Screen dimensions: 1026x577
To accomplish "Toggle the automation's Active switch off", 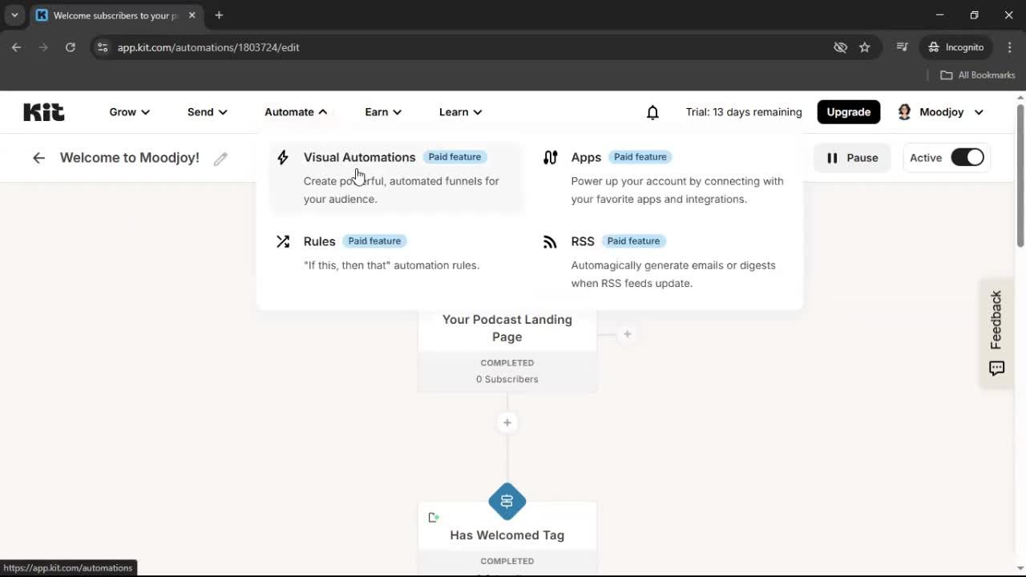I will pyautogui.click(x=967, y=157).
